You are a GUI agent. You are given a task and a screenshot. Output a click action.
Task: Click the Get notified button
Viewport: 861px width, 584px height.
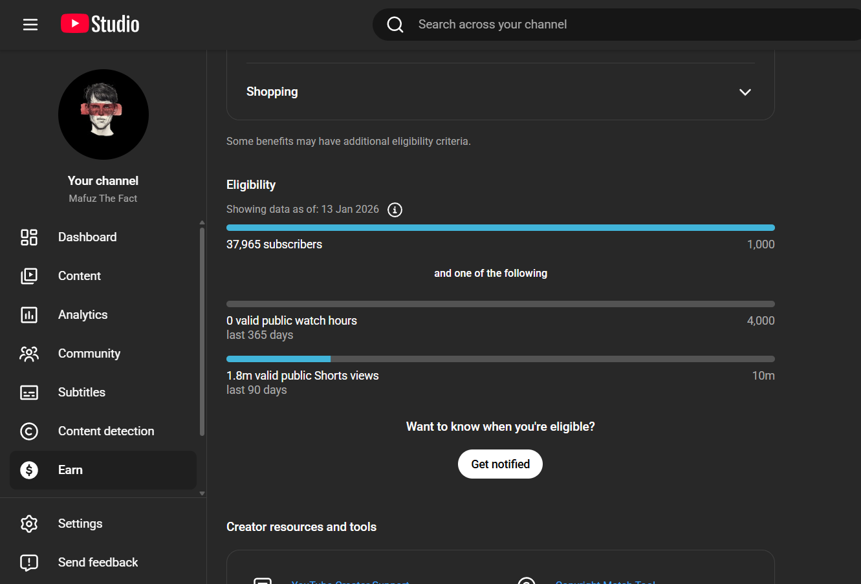click(x=500, y=464)
